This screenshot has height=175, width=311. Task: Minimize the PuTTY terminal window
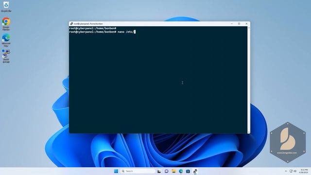[232, 24]
